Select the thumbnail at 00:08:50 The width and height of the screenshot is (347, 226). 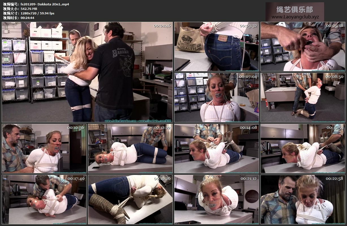pyautogui.click(x=302, y=97)
